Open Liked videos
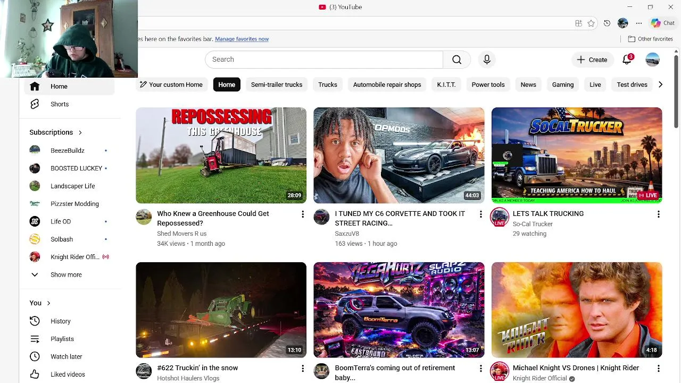Screen dimensions: 681x383 (x=69, y=374)
